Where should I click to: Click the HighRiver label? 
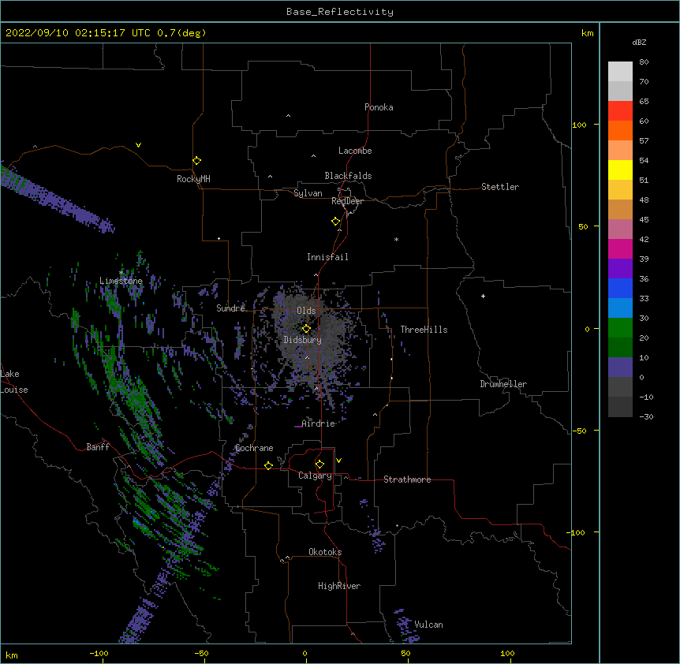tap(339, 586)
